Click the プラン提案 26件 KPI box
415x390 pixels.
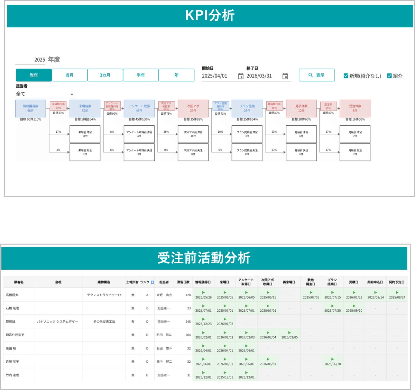[x=247, y=108]
